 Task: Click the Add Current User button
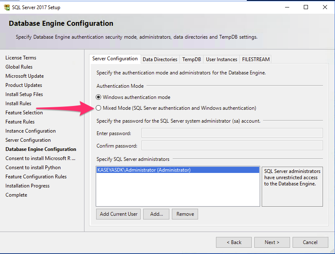(118, 214)
